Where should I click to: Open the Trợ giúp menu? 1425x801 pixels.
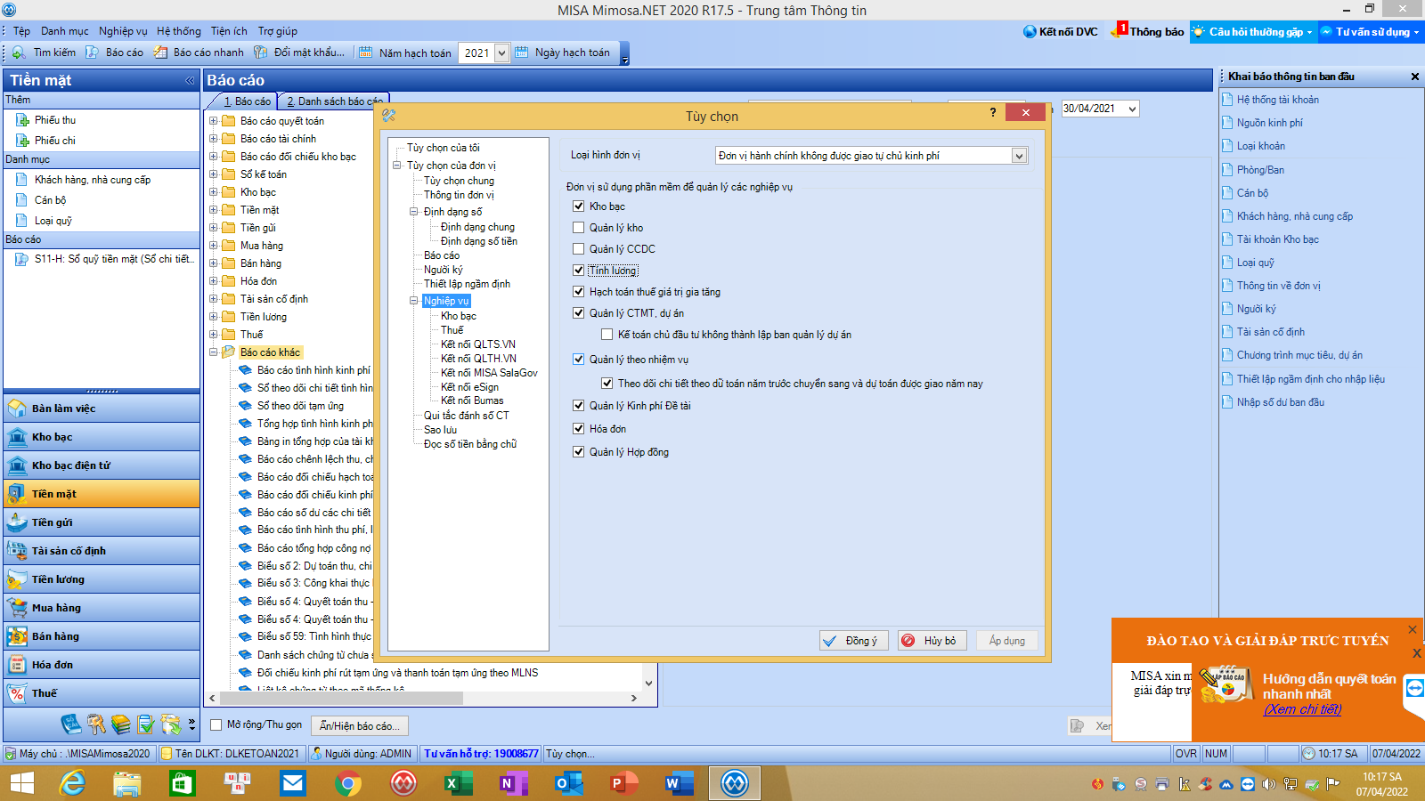click(x=278, y=31)
